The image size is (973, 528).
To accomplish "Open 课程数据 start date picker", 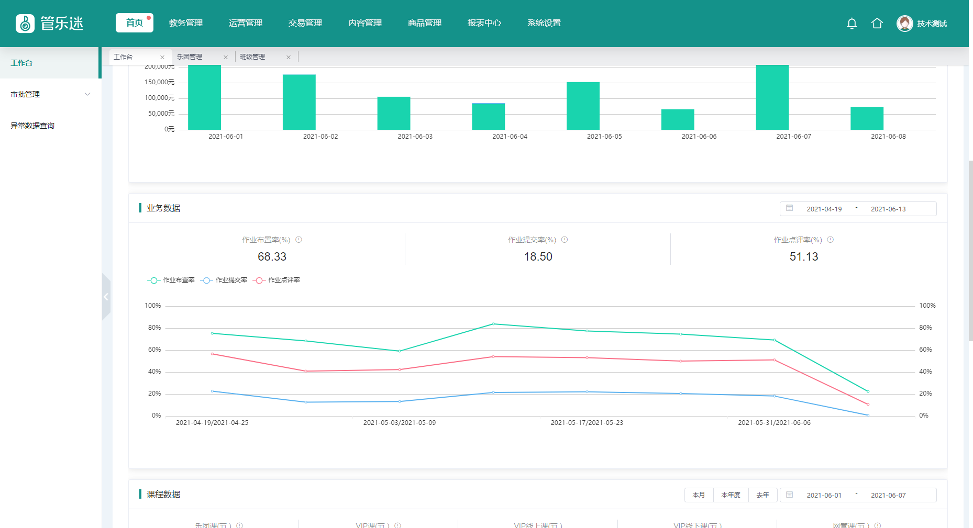I will [x=824, y=495].
